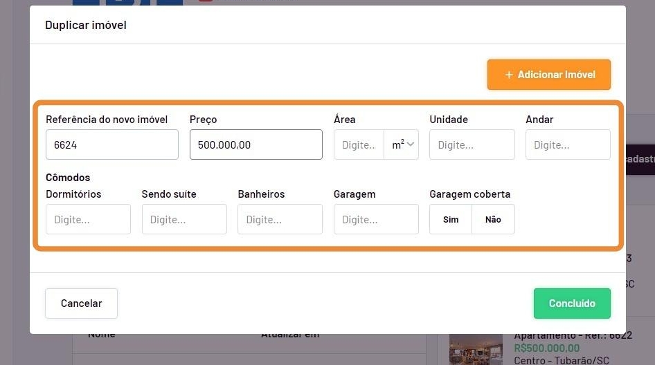Focus the Referência do novo imóvel field
This screenshot has width=655, height=365.
(112, 144)
